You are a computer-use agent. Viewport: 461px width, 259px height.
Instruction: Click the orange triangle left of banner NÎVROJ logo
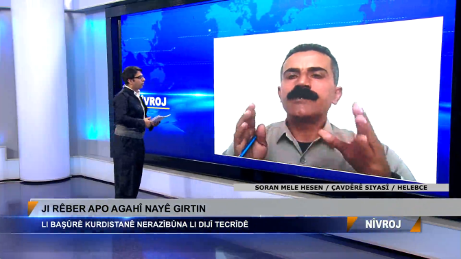pos(351,224)
